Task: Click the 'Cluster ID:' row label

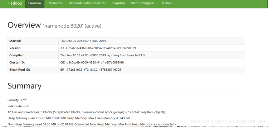Action: [17, 63]
